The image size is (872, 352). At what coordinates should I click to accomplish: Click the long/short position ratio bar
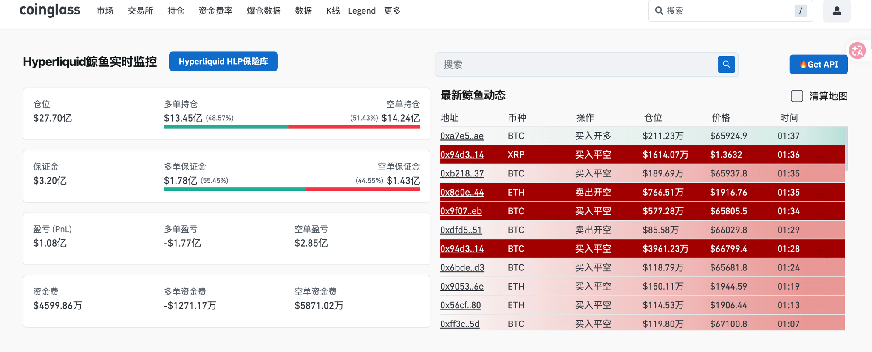(x=292, y=127)
